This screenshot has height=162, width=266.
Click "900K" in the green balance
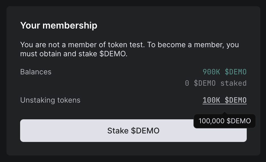pyautogui.click(x=211, y=72)
